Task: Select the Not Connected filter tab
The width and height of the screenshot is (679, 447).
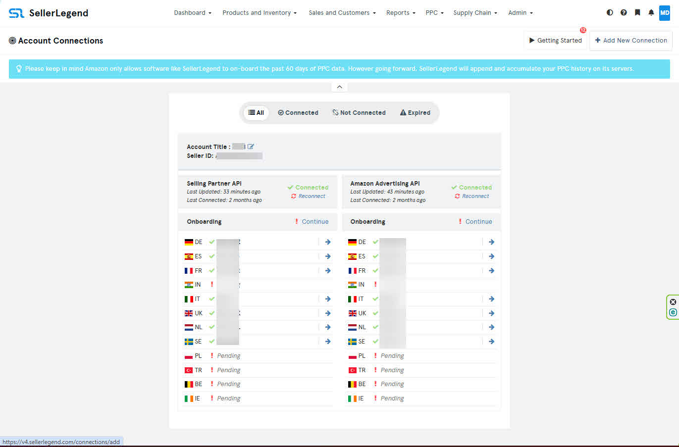Action: pos(359,113)
